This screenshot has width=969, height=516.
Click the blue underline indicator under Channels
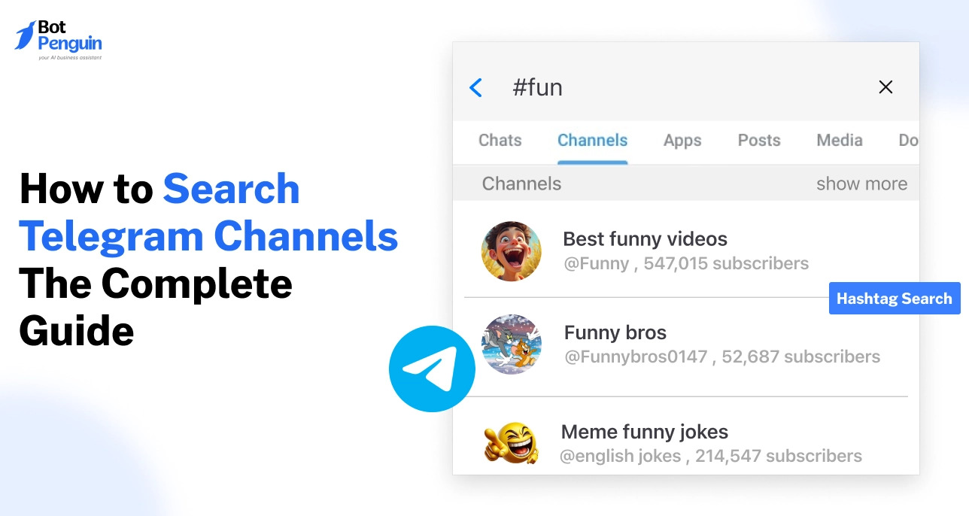592,159
